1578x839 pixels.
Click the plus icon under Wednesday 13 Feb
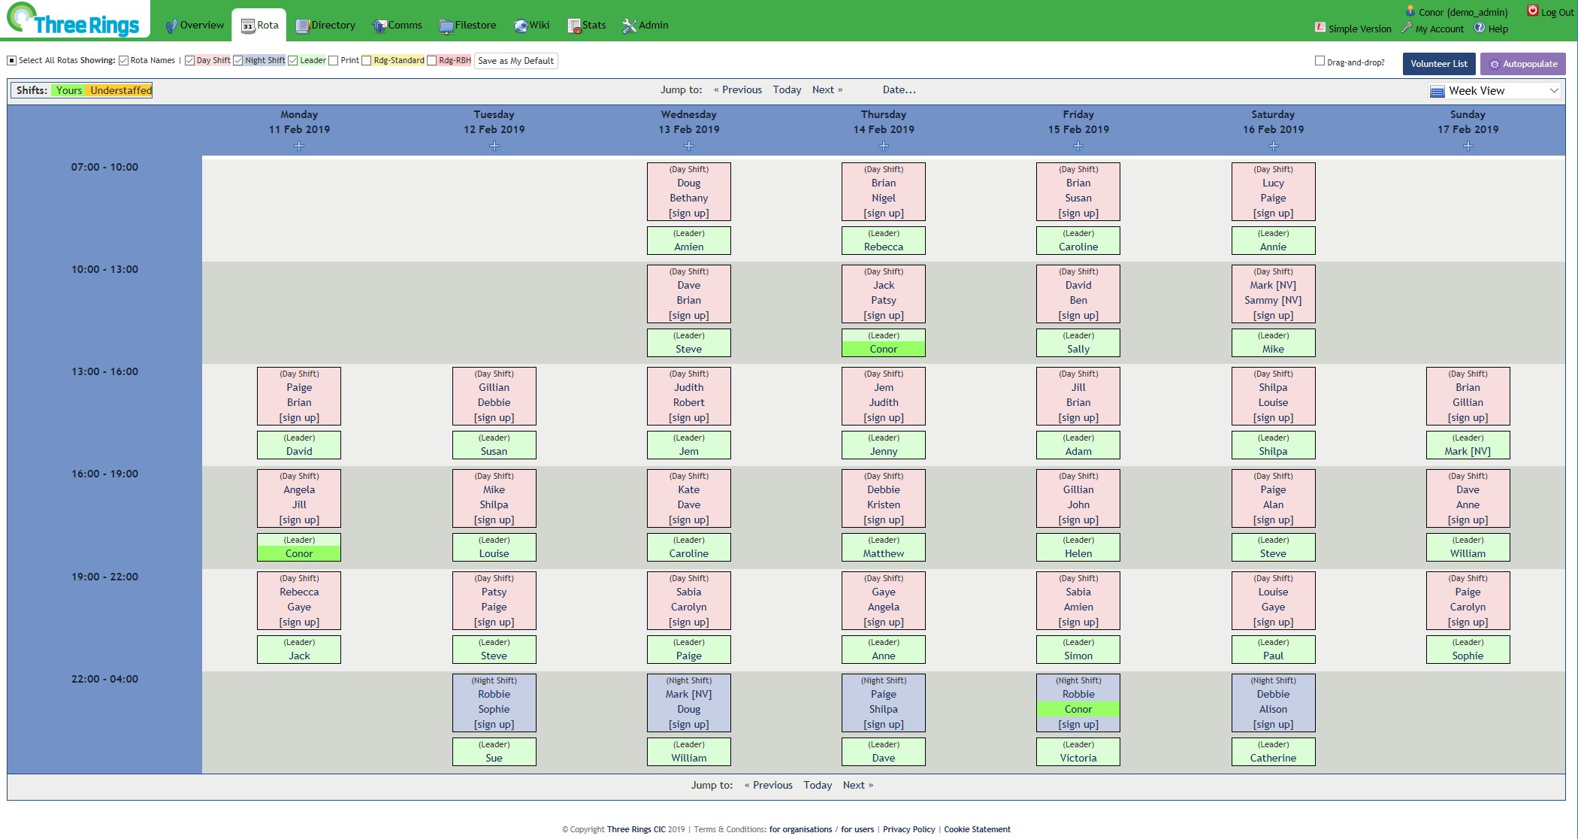[688, 146]
